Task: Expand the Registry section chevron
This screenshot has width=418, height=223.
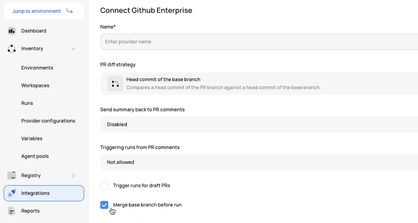Action: pos(73,175)
